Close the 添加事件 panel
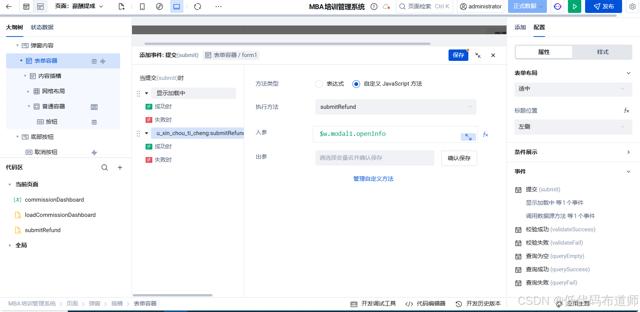640x312 pixels. (x=493, y=55)
